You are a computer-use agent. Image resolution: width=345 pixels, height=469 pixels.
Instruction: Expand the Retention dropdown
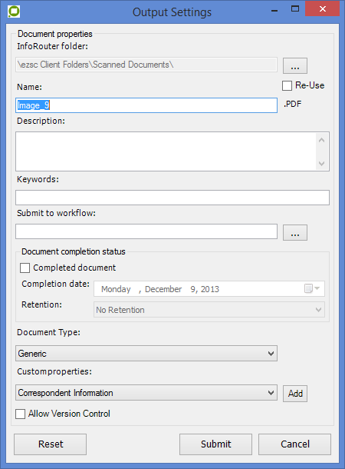point(209,310)
